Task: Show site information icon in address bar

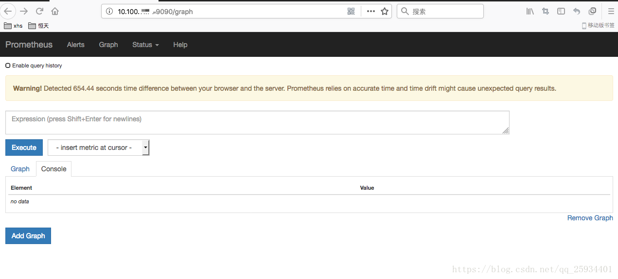Action: [x=109, y=11]
